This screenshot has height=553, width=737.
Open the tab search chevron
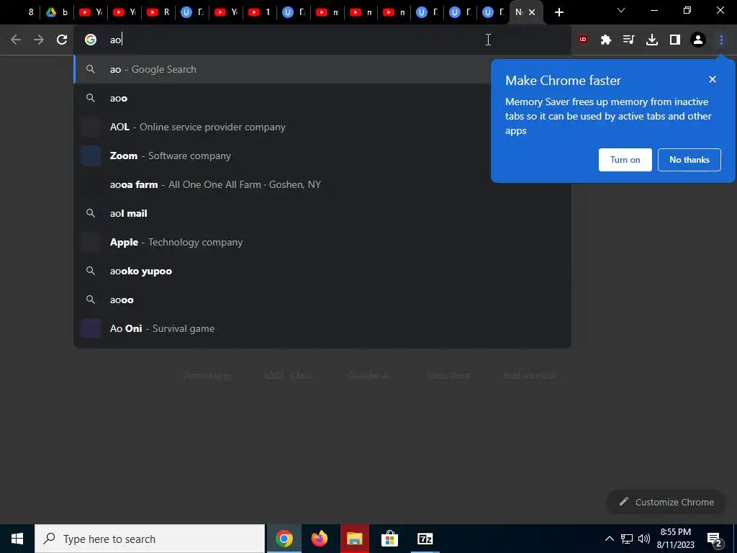coord(621,10)
